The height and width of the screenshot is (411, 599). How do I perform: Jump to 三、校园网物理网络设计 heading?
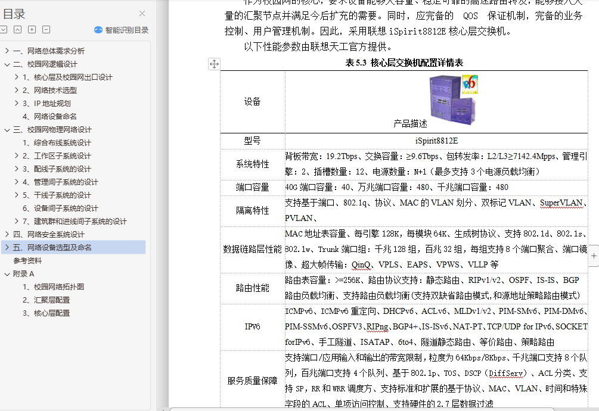pos(52,130)
